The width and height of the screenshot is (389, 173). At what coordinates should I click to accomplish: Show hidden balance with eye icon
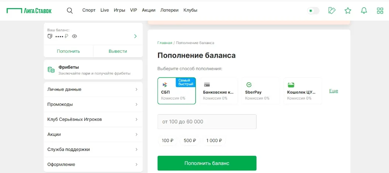[75, 36]
